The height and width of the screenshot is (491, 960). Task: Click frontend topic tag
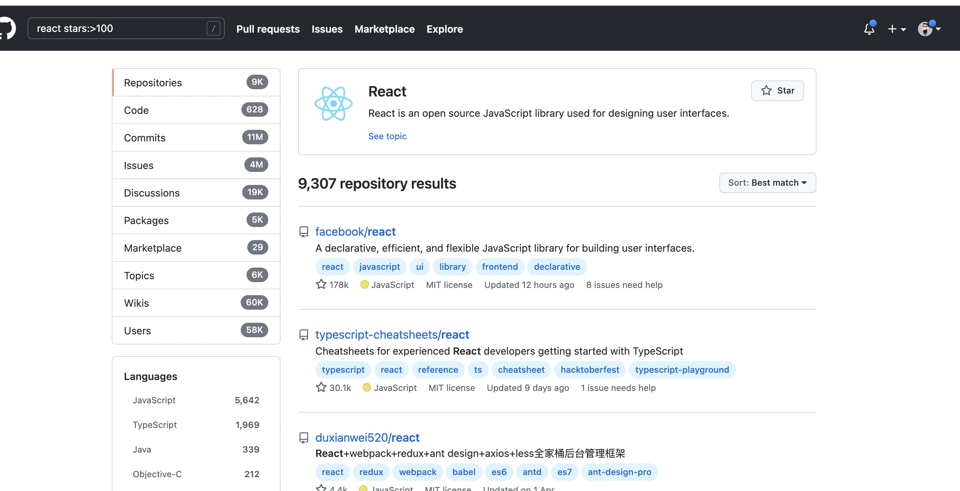pos(500,267)
